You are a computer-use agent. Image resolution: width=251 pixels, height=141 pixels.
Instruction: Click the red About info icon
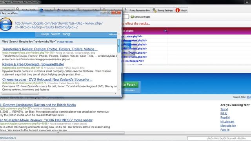pos(178,10)
